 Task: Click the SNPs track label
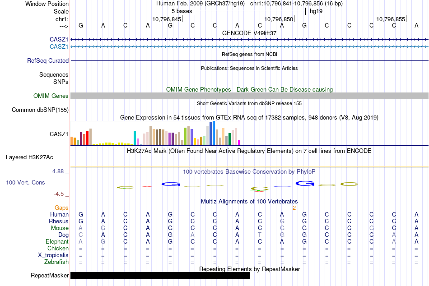point(61,82)
